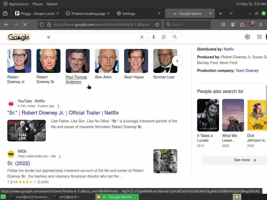Image resolution: width=267 pixels, height=200 pixels.
Task: Click the Firefox URL address bar
Action: pos(101,24)
